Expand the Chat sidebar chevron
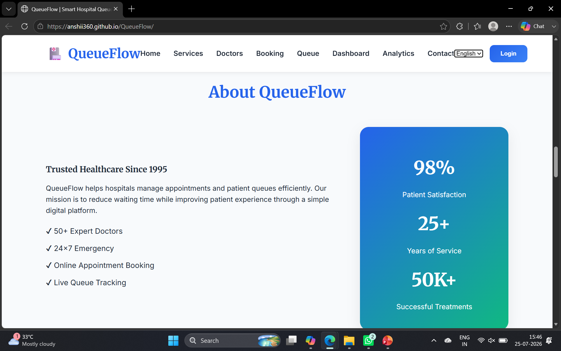Viewport: 561px width, 351px height. click(x=554, y=26)
